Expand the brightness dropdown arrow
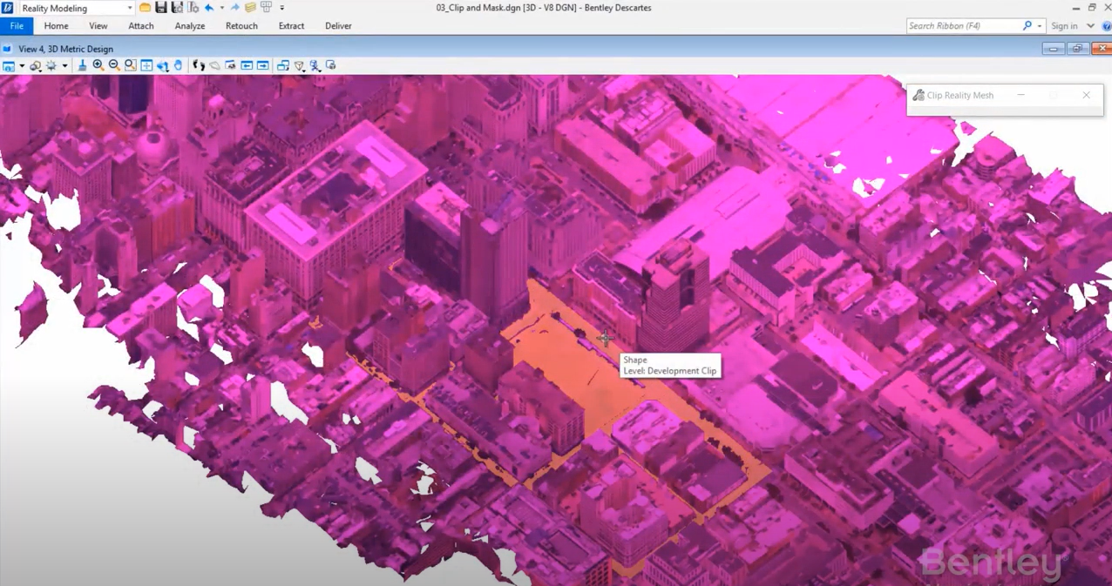This screenshot has width=1112, height=586. point(64,66)
